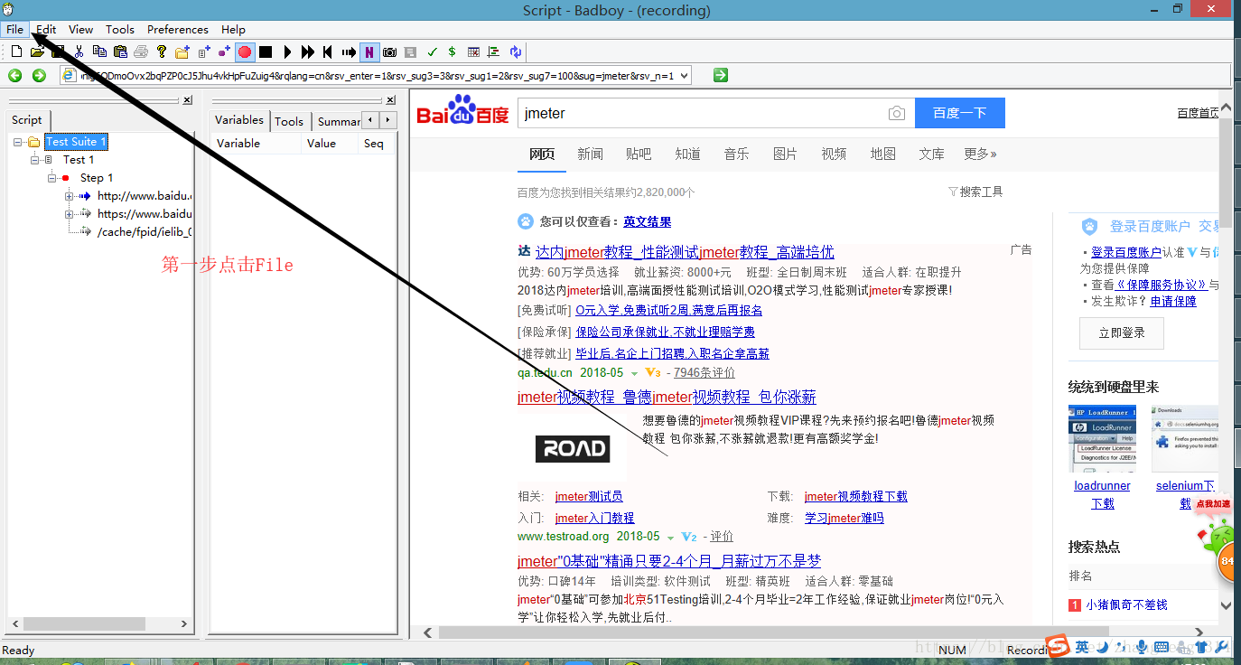Print using the printer toolbar icon
This screenshot has height=665, width=1241.
pyautogui.click(x=141, y=52)
